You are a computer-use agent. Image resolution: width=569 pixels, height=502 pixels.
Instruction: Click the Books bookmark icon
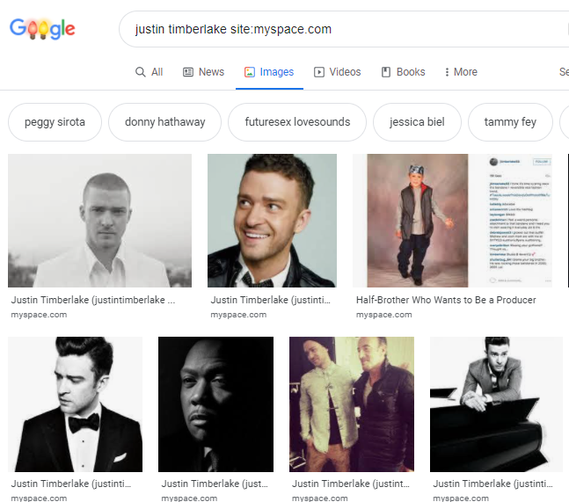pyautogui.click(x=386, y=72)
